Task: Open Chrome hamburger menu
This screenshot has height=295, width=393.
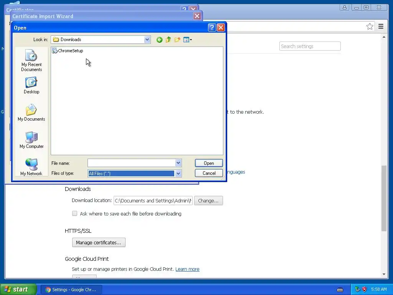Action: 381,27
